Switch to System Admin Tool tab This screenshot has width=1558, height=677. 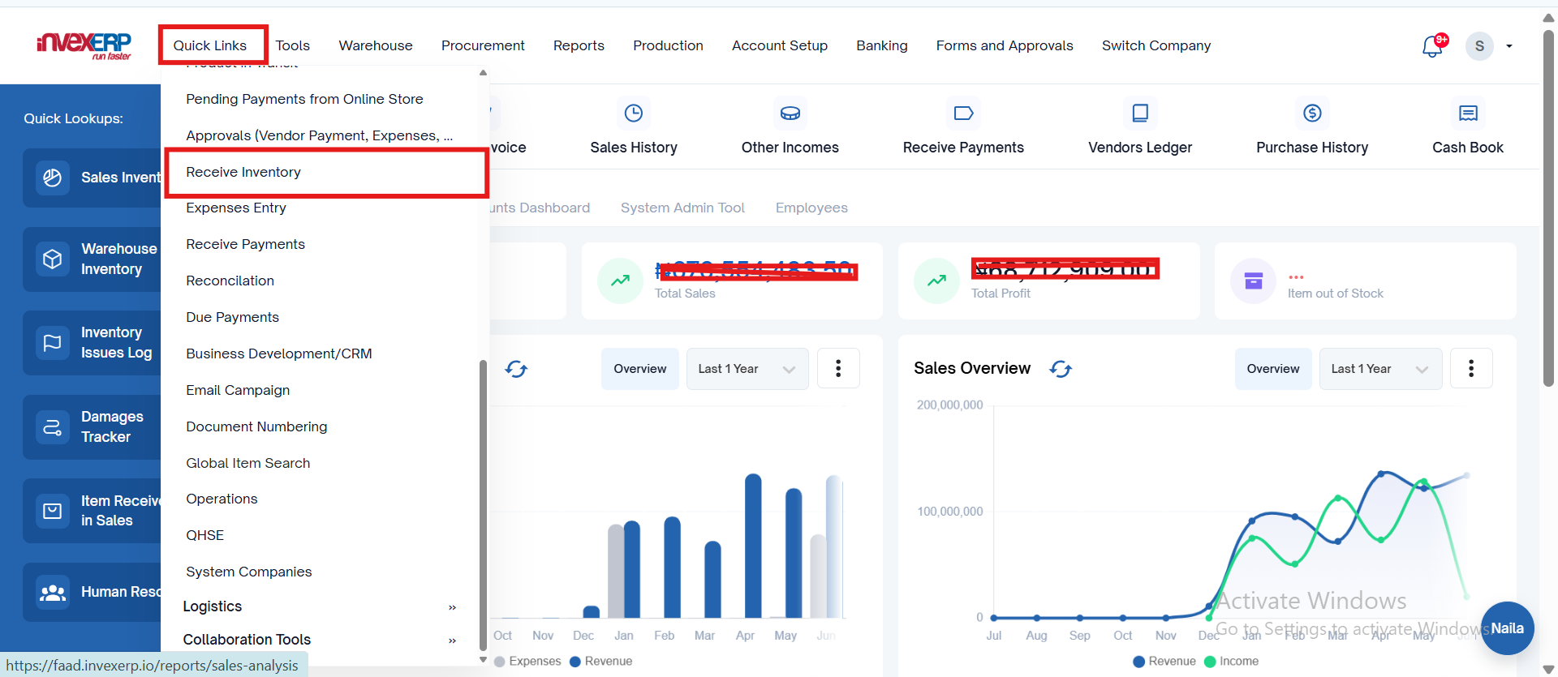[682, 208]
